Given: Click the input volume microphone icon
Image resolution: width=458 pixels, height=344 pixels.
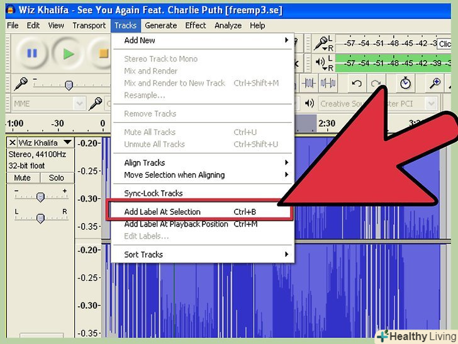Looking at the screenshot, I should (21, 84).
